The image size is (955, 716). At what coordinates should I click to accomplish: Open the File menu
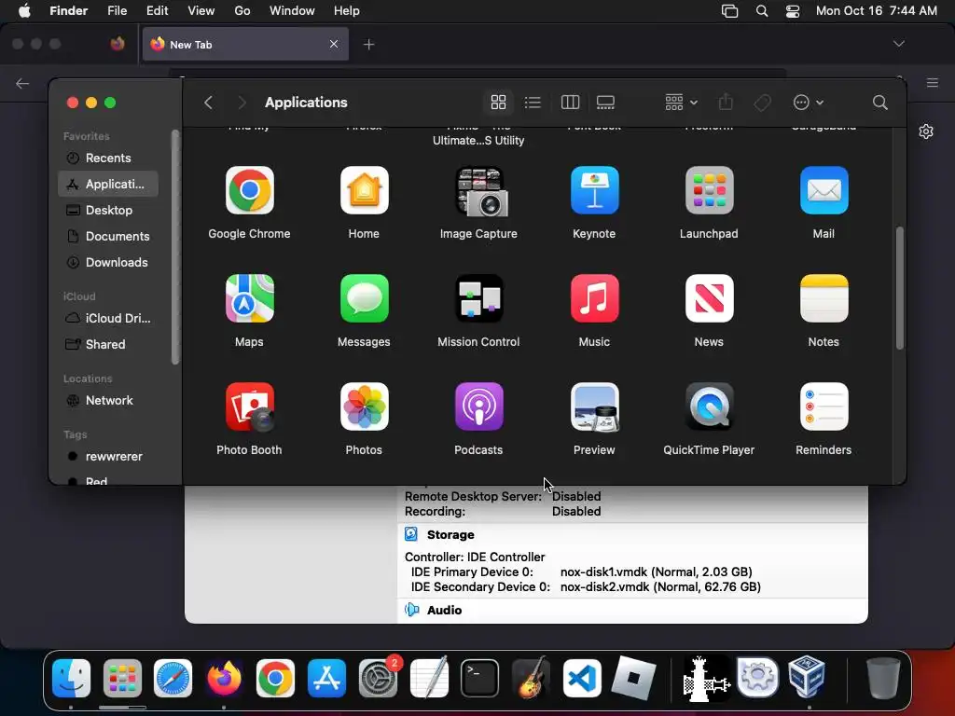pyautogui.click(x=117, y=11)
